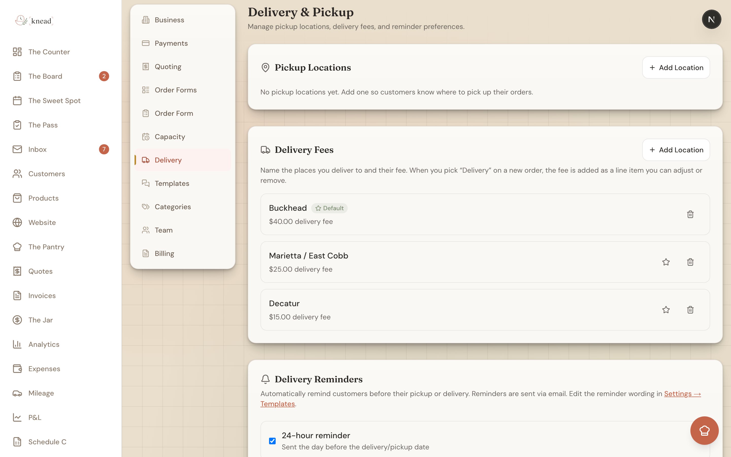The image size is (731, 457).
Task: Click the Analytics bar chart icon
Action: point(17,344)
